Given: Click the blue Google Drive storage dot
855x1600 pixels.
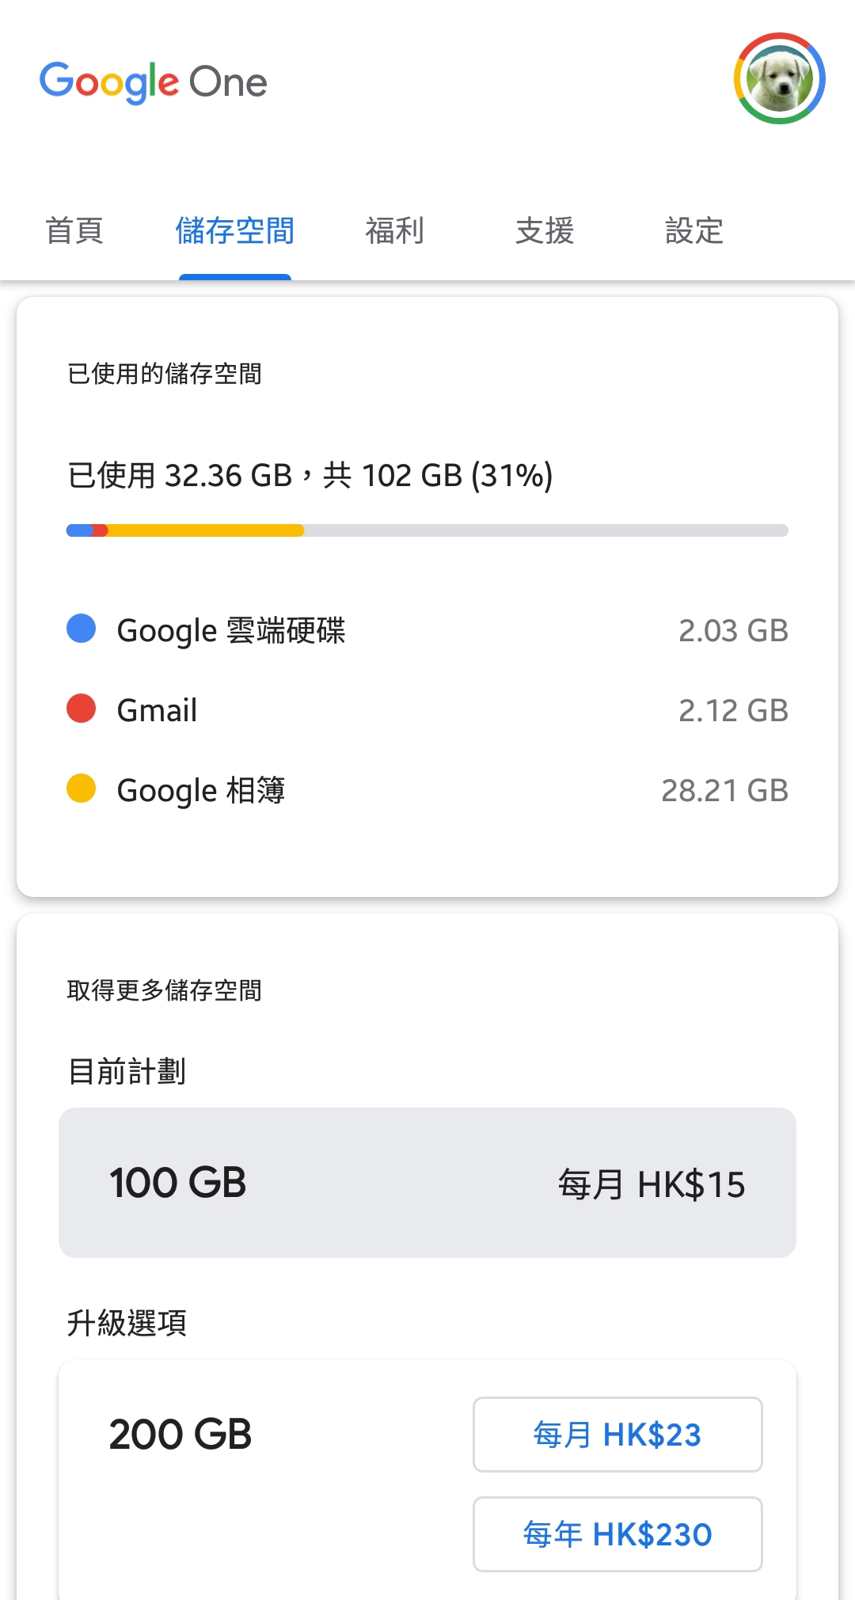Looking at the screenshot, I should [x=81, y=629].
